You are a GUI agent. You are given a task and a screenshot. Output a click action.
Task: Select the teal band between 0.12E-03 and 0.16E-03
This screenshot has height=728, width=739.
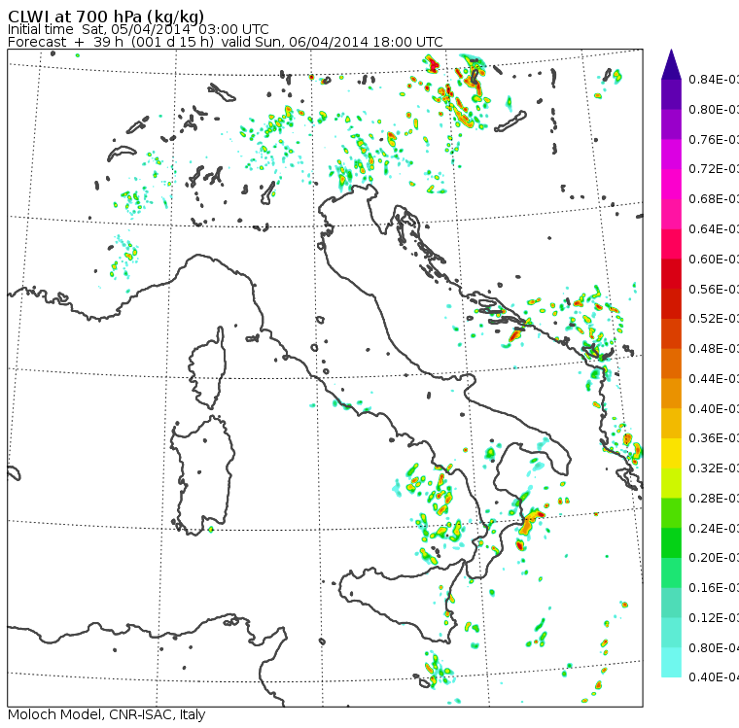671,604
